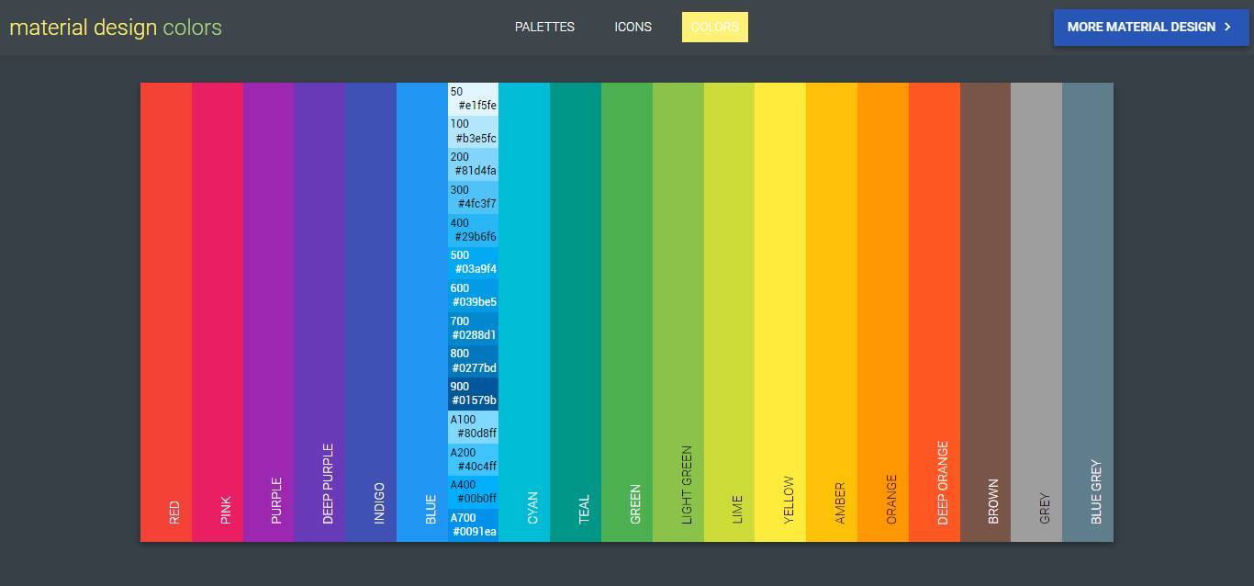Click the Light Green color column

[678, 312]
